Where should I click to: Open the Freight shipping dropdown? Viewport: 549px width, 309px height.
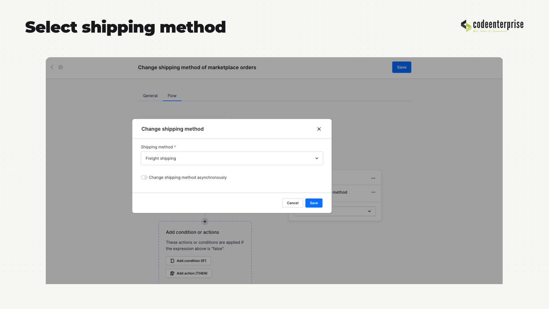(x=232, y=158)
